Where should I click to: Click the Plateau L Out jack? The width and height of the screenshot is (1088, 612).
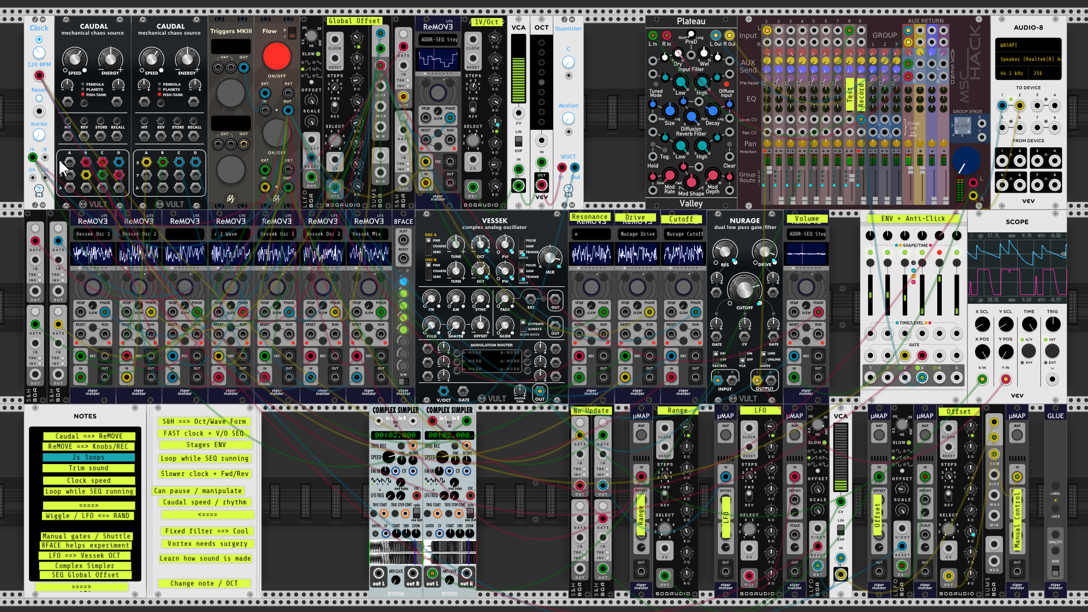click(716, 36)
